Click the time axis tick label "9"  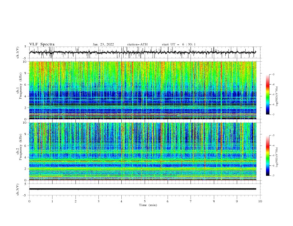pyautogui.click(x=237, y=201)
